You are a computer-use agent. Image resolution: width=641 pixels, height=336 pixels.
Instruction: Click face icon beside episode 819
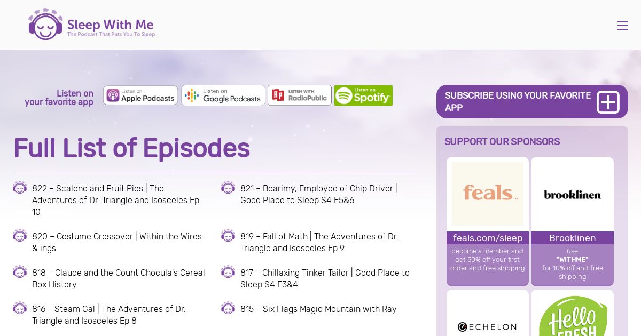pyautogui.click(x=228, y=236)
